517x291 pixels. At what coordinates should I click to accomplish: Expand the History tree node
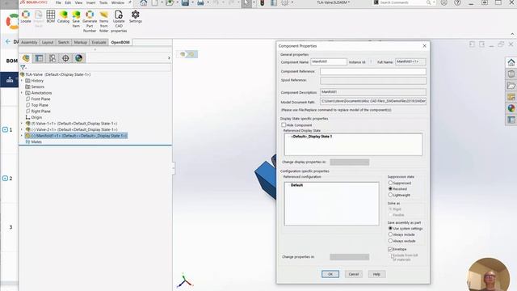pyautogui.click(x=22, y=81)
